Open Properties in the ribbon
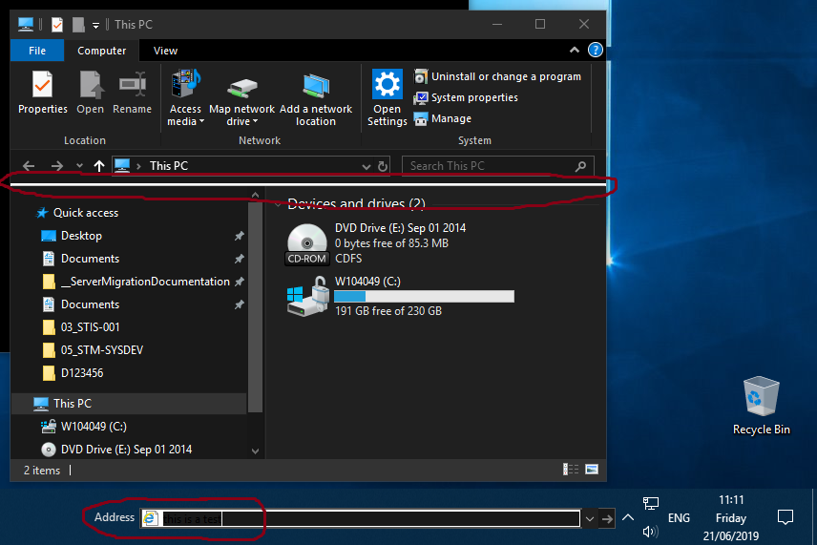This screenshot has width=817, height=545. 43,93
